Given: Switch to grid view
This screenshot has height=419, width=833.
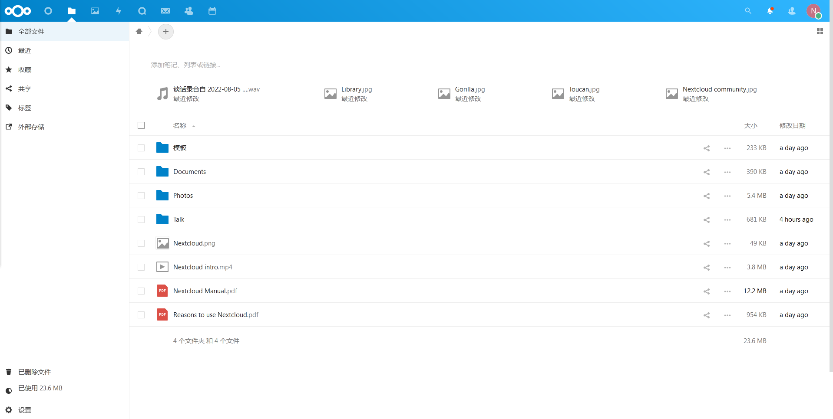Looking at the screenshot, I should point(820,31).
